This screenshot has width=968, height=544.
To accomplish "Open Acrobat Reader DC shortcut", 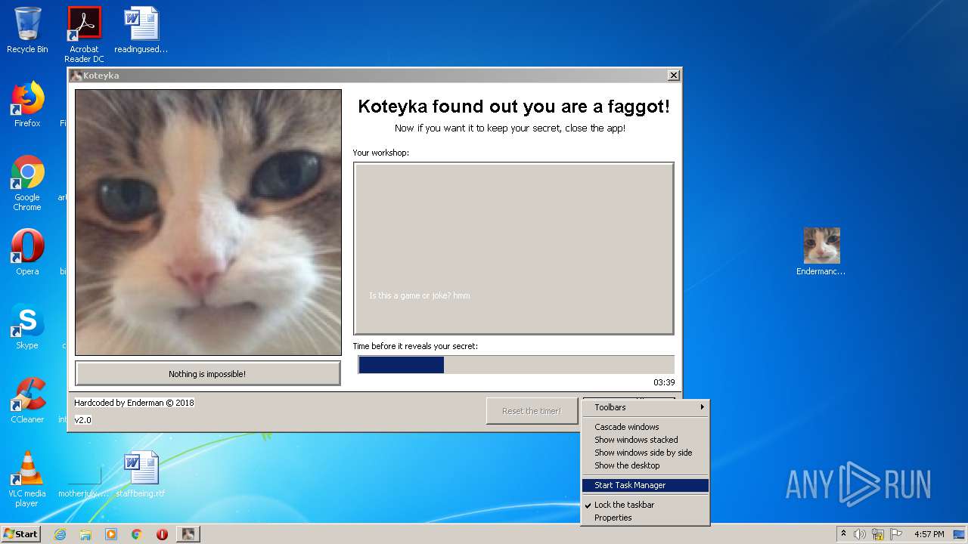I will click(84, 34).
